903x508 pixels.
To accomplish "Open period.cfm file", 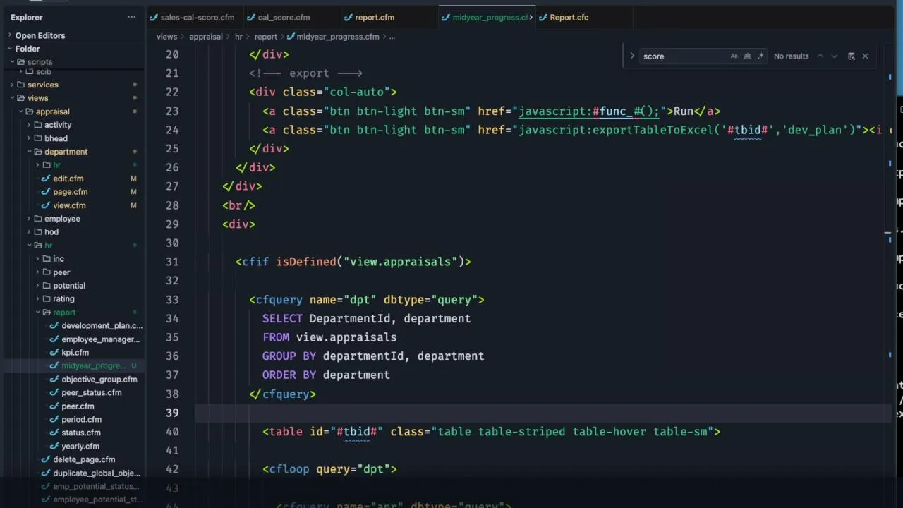I will point(81,420).
